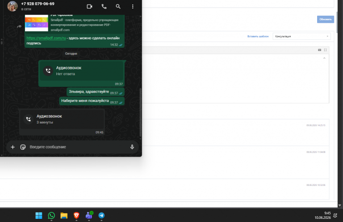Image resolution: width=343 pixels, height=222 pixels.
Task: Open Microsoft Teams from the taskbar
Action: (x=89, y=216)
